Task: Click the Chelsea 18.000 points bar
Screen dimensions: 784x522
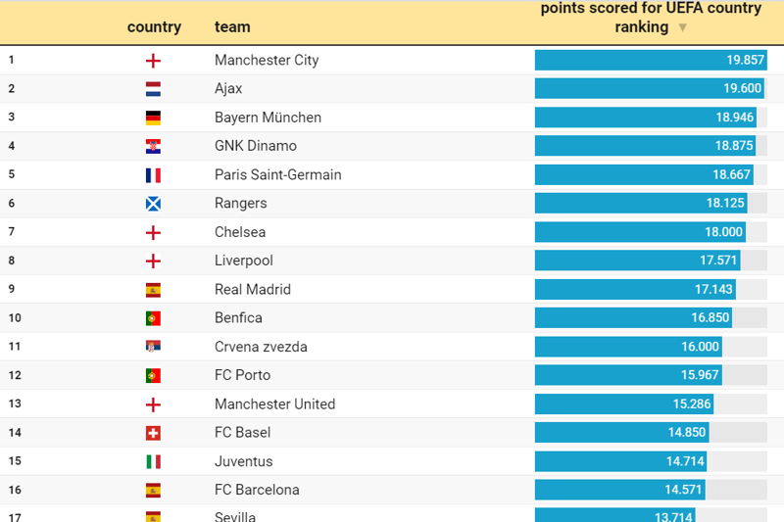Action: [x=640, y=232]
